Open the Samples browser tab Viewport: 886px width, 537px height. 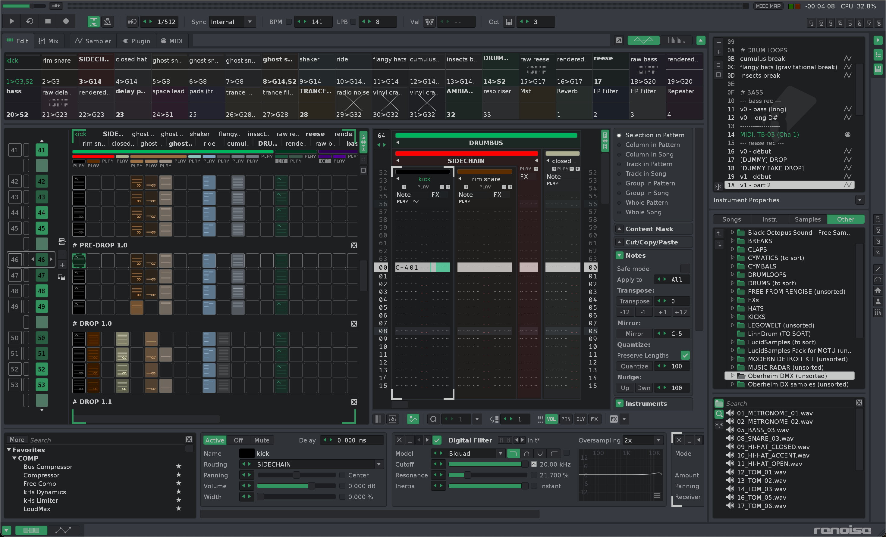(x=808, y=219)
